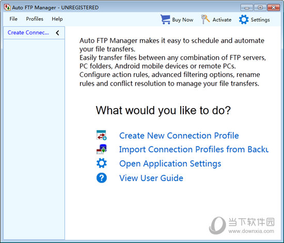Image resolution: width=284 pixels, height=243 pixels.
Task: Open the File menu
Action: (13, 19)
